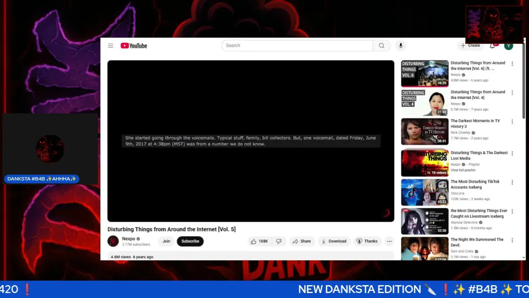Open more actions ellipsis under video

[389, 241]
